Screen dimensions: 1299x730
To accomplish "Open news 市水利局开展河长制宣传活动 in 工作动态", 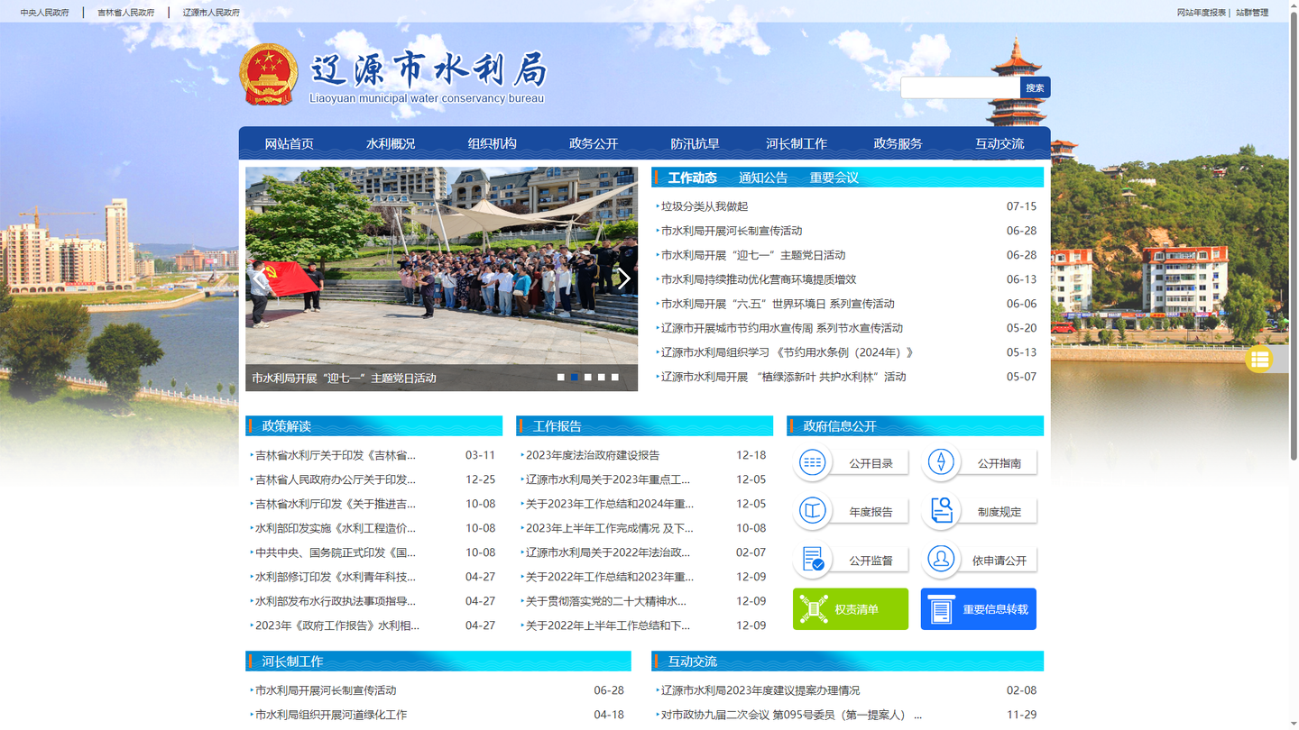I will (732, 231).
